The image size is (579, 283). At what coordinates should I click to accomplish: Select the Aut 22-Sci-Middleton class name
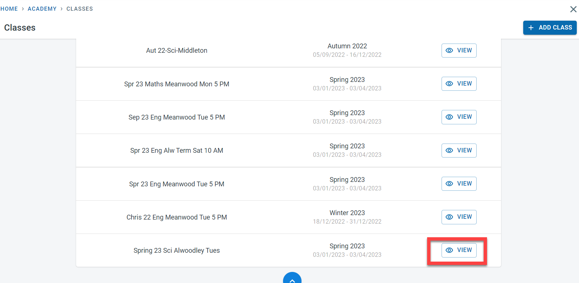pyautogui.click(x=177, y=51)
